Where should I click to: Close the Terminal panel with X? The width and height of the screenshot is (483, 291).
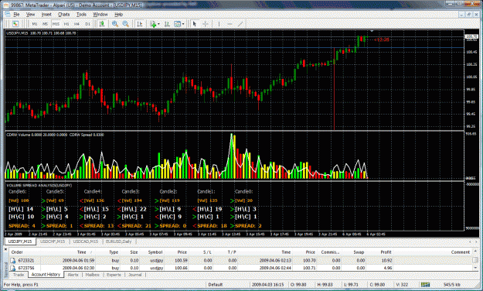click(x=5, y=248)
